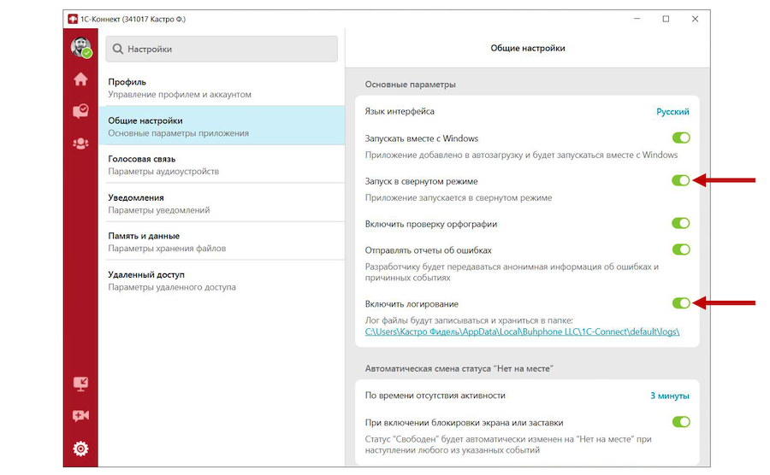Click the 'Настройки' search field

221,50
